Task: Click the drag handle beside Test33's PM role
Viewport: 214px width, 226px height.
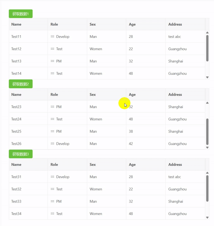Action: click(x=53, y=201)
